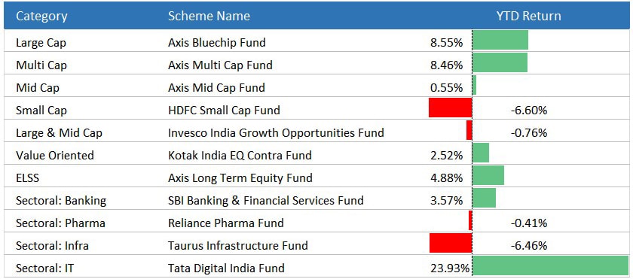Image resolution: width=633 pixels, height=279 pixels.
Task: Click the Reliance Pharma Fund cell
Action: 225,223
